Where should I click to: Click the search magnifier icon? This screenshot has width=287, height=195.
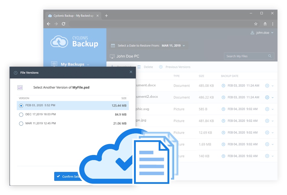(x=270, y=56)
